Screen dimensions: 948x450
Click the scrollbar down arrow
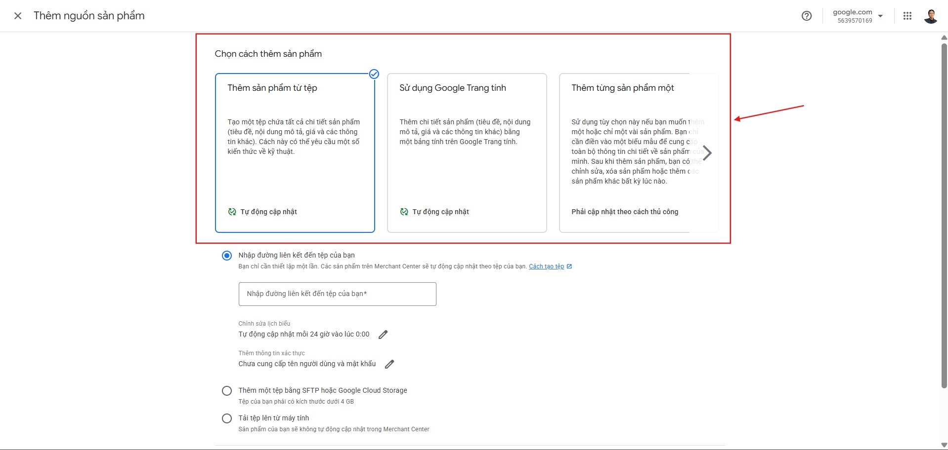[x=944, y=445]
